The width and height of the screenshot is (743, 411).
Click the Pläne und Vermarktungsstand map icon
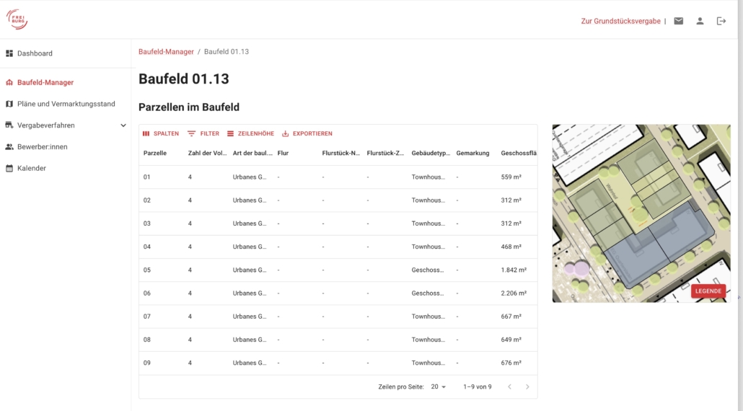coord(9,104)
